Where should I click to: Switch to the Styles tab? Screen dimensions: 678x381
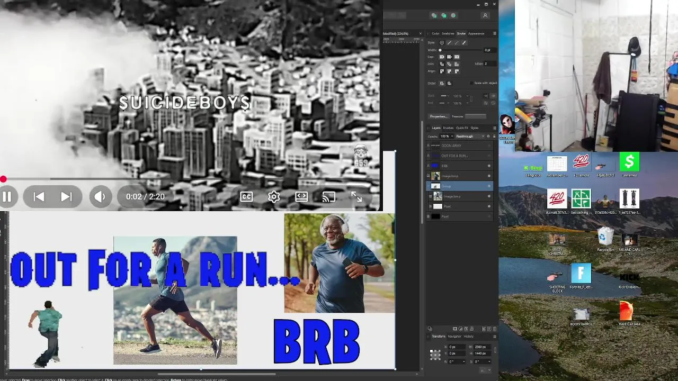click(x=475, y=128)
